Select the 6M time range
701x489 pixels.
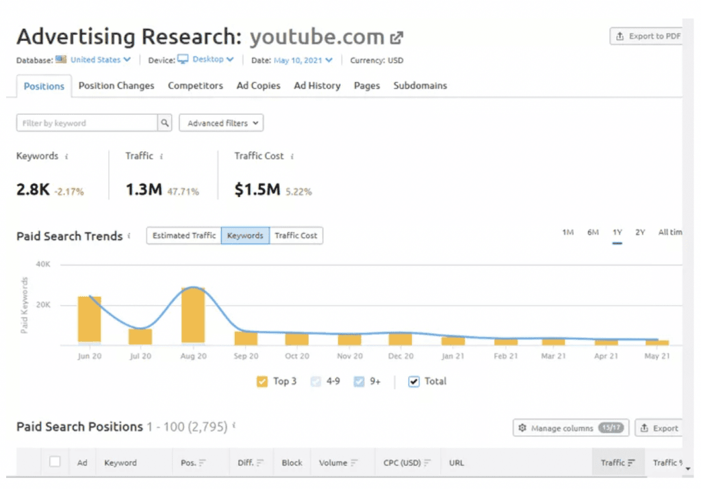[593, 233]
